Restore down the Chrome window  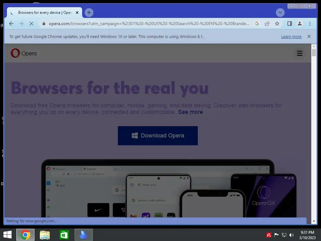coord(299,6)
